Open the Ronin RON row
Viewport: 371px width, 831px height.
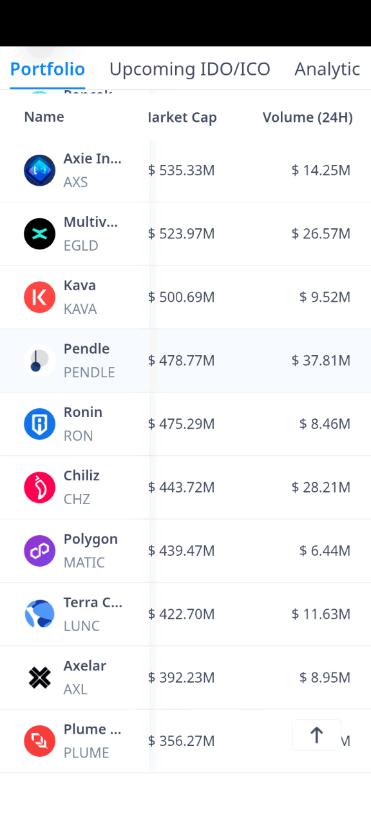pos(185,424)
